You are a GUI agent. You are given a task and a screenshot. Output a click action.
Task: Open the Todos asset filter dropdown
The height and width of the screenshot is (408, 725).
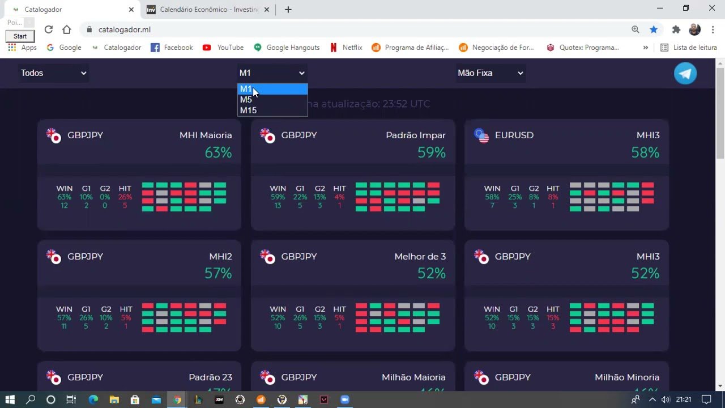click(x=54, y=73)
